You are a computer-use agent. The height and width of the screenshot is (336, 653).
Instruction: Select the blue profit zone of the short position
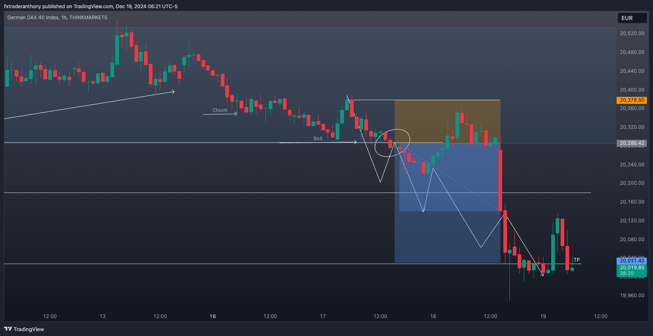[447, 203]
